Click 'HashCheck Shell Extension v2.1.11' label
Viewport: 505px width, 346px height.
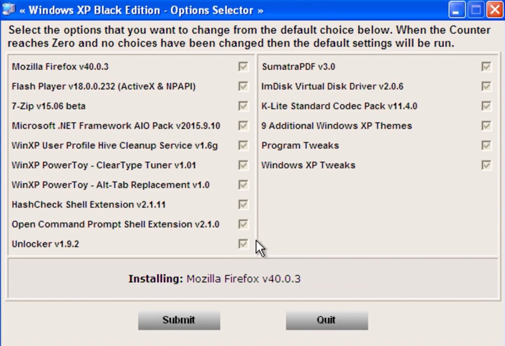[x=89, y=205]
